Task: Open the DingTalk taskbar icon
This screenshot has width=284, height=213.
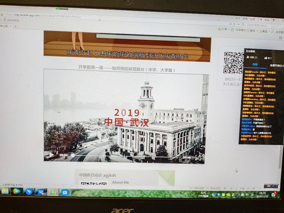Action: 29,192
